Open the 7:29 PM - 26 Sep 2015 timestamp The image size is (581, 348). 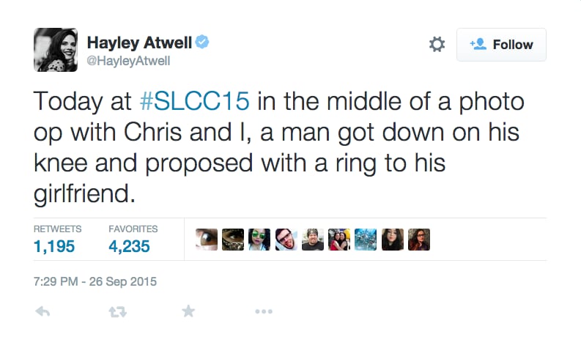[95, 281]
